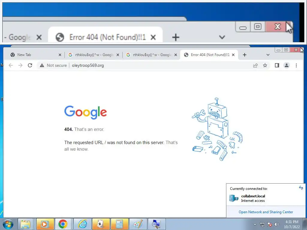Switch to second rthklou$sy Google tab
The width and height of the screenshot is (307, 230).
(x=151, y=55)
